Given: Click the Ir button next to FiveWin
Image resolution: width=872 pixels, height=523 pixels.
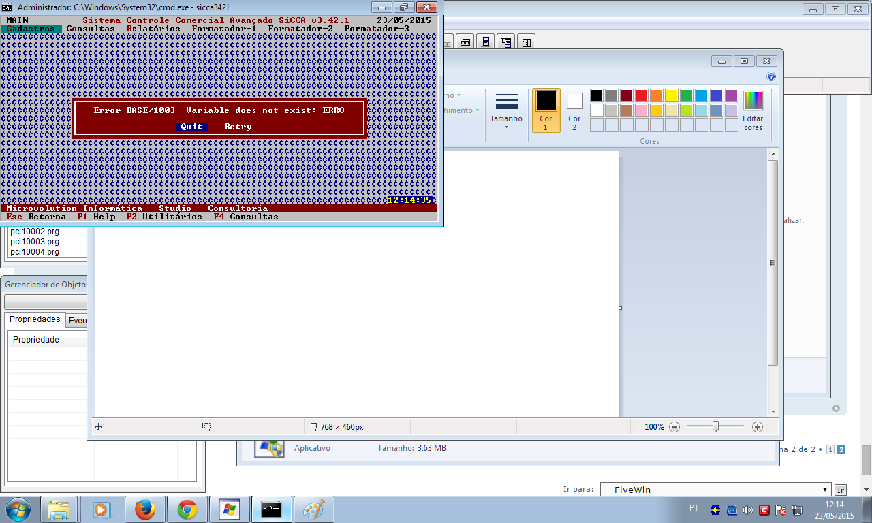Looking at the screenshot, I should pos(840,490).
